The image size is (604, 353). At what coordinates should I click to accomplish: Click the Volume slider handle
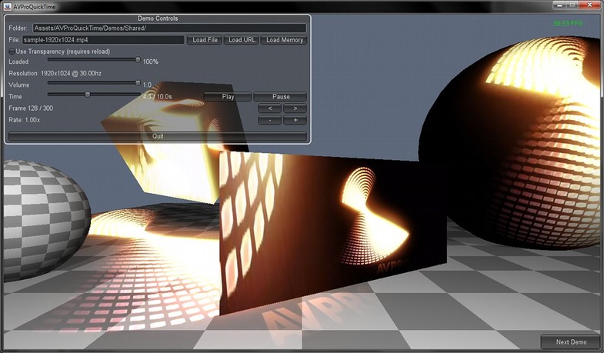pyautogui.click(x=138, y=83)
